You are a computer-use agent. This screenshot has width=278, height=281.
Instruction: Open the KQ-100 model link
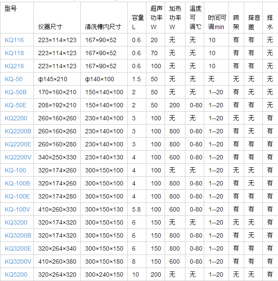point(15,170)
